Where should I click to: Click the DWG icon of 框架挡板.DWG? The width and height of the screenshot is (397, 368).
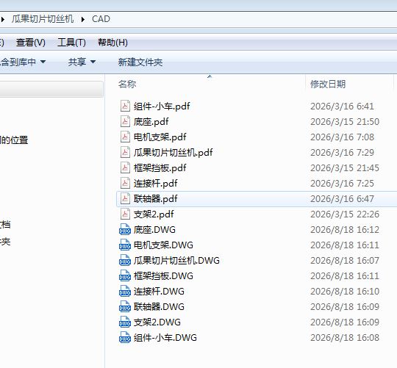point(125,276)
